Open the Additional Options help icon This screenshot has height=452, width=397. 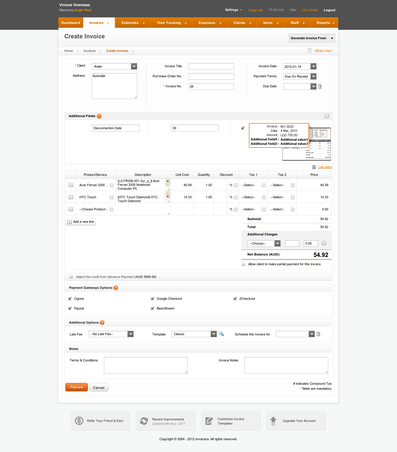[102, 322]
